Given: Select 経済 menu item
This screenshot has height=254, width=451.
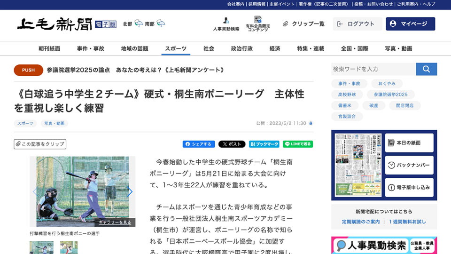Looking at the screenshot, I should click(x=275, y=48).
